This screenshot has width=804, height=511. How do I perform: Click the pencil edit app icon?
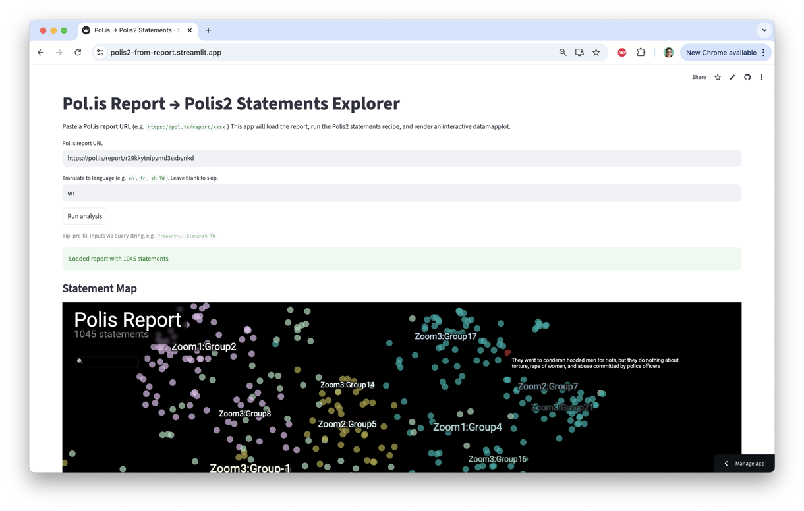coord(732,78)
